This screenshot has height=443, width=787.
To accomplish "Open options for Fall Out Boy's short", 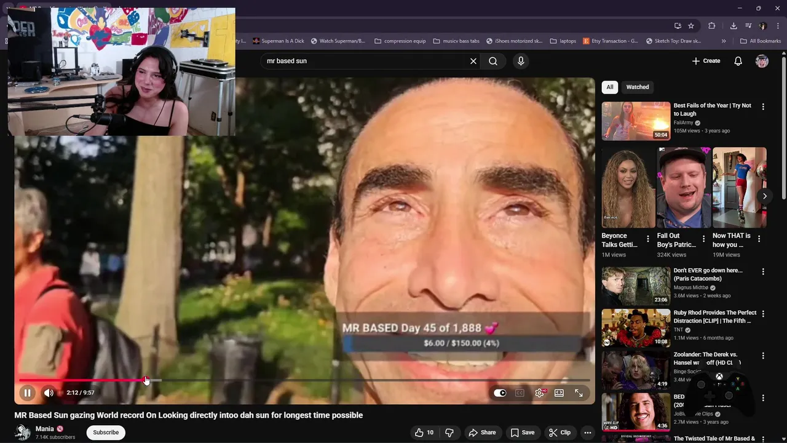I will coord(703,239).
